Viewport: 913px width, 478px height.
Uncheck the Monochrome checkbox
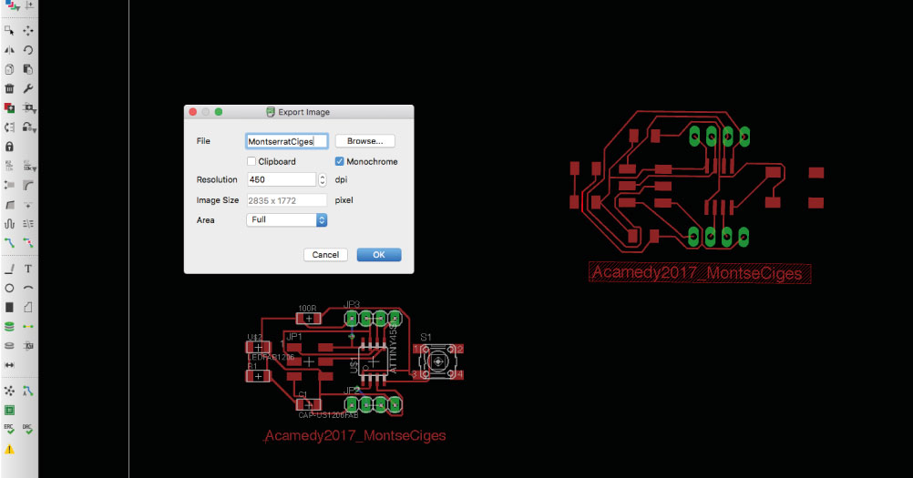coord(340,161)
